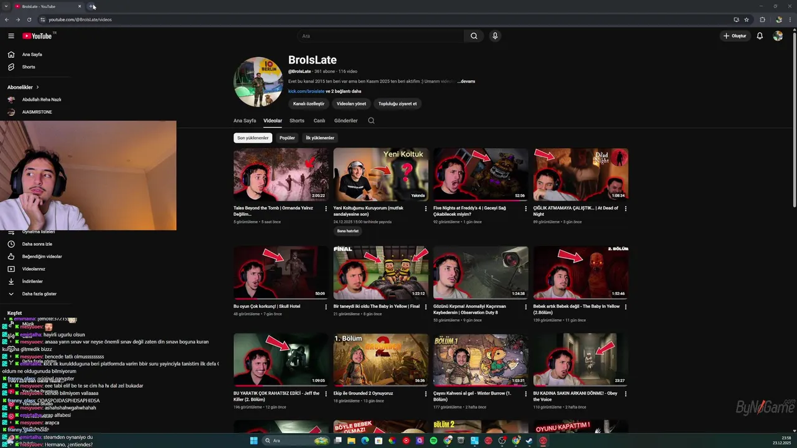Click Videoları yönet button
Viewport: 797px width, 448px height.
pyautogui.click(x=351, y=104)
